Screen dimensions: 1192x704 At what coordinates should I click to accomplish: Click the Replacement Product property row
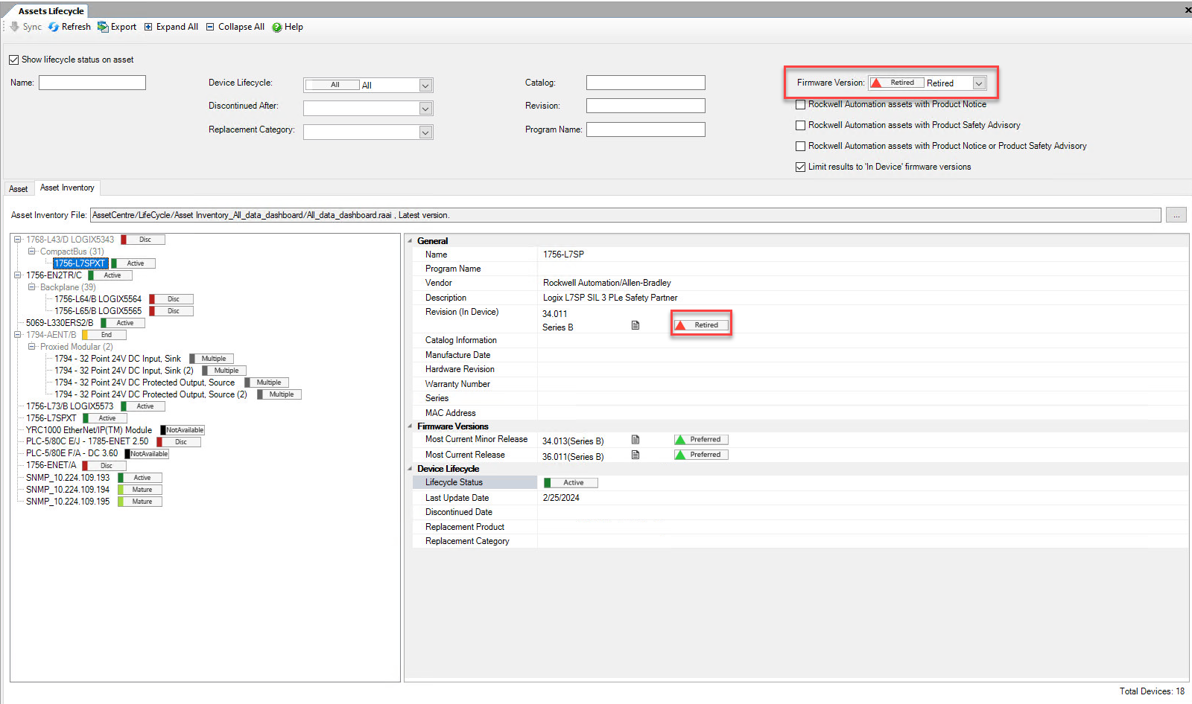[800, 527]
